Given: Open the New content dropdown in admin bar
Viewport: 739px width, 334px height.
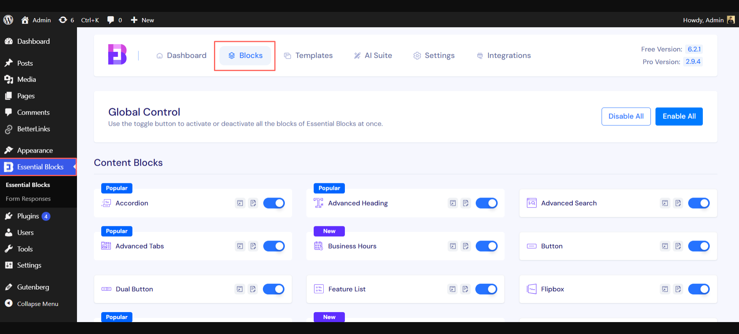Looking at the screenshot, I should [142, 20].
